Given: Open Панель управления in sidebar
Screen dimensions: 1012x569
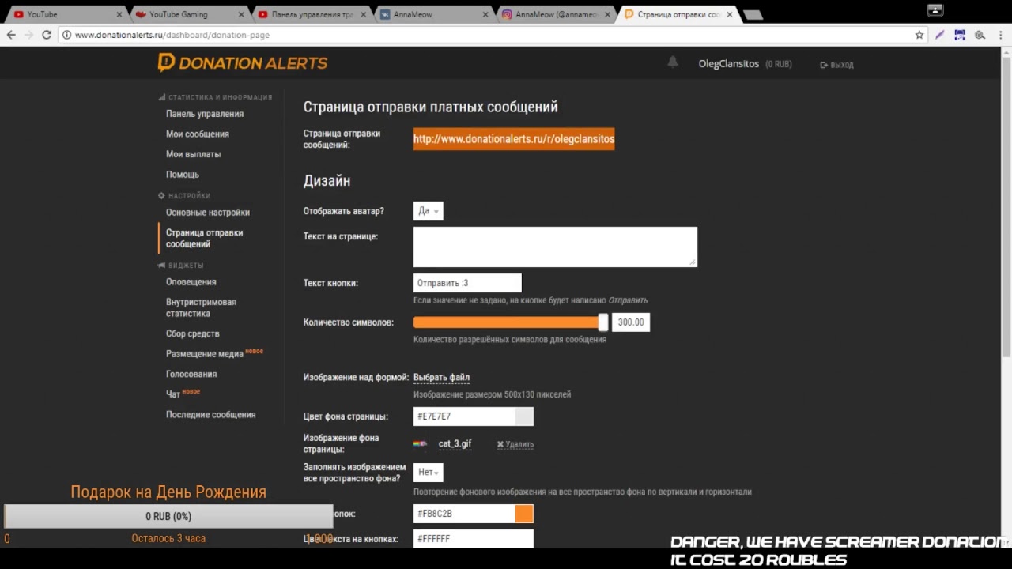Looking at the screenshot, I should pyautogui.click(x=205, y=114).
